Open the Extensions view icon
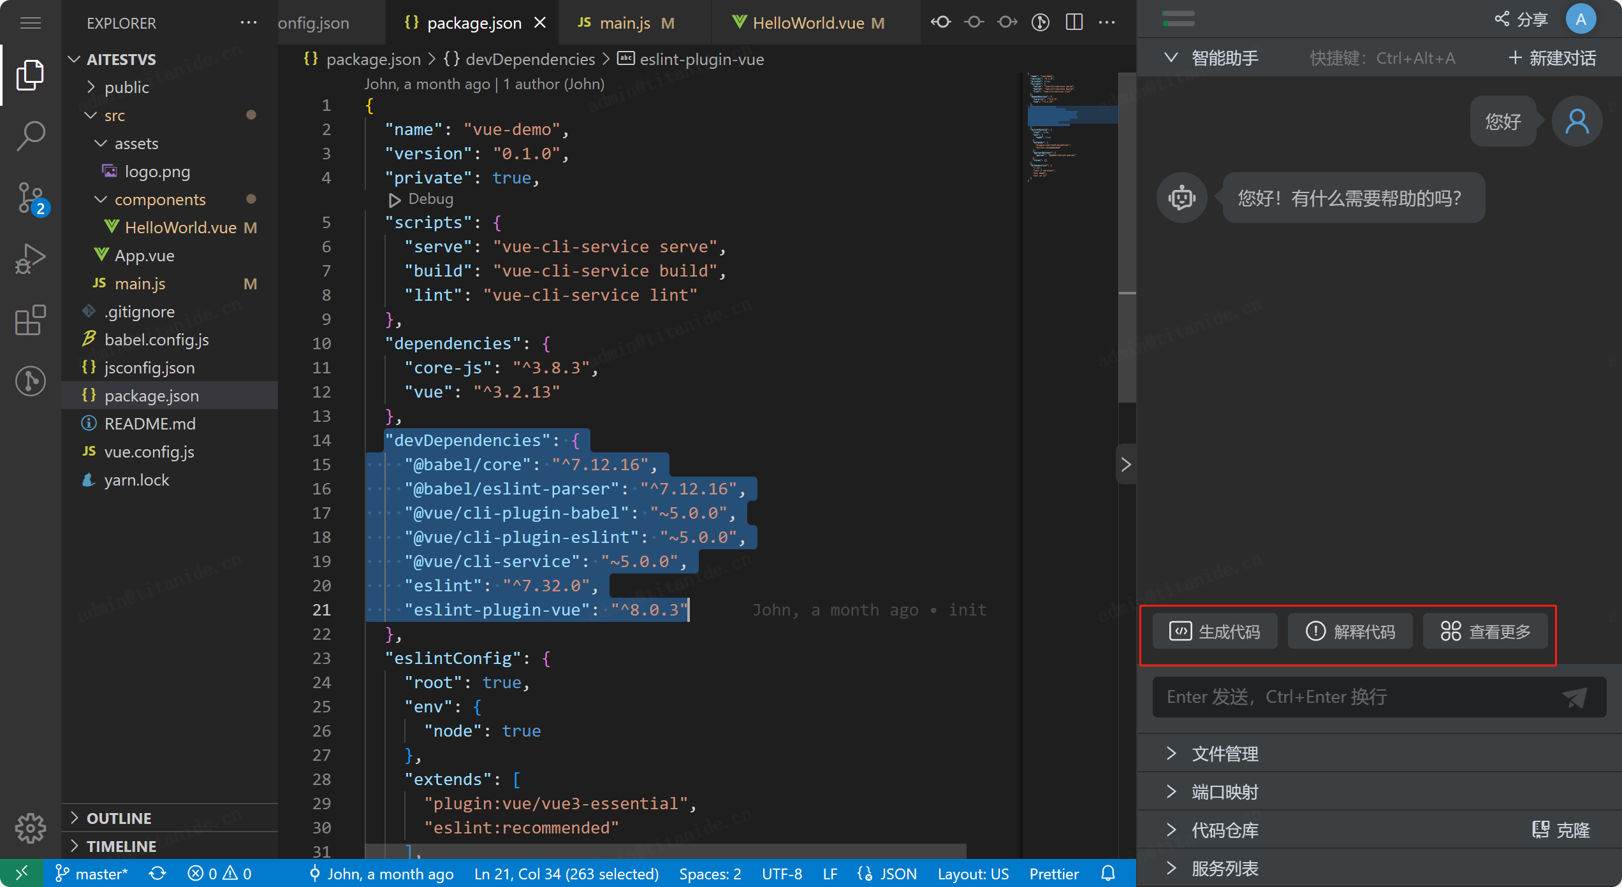This screenshot has height=887, width=1622. point(30,320)
